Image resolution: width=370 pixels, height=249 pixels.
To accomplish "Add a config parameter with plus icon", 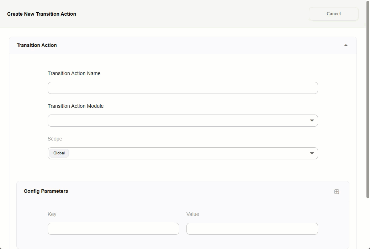I will [337, 192].
